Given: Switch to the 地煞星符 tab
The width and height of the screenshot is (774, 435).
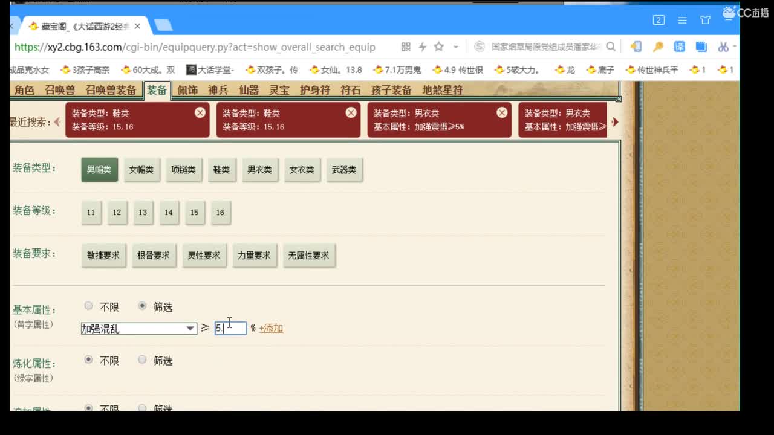Looking at the screenshot, I should coord(443,90).
